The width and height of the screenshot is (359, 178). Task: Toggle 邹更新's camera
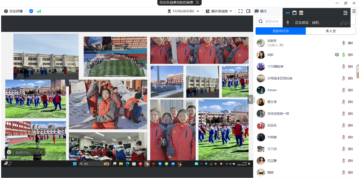pyautogui.click(x=350, y=43)
